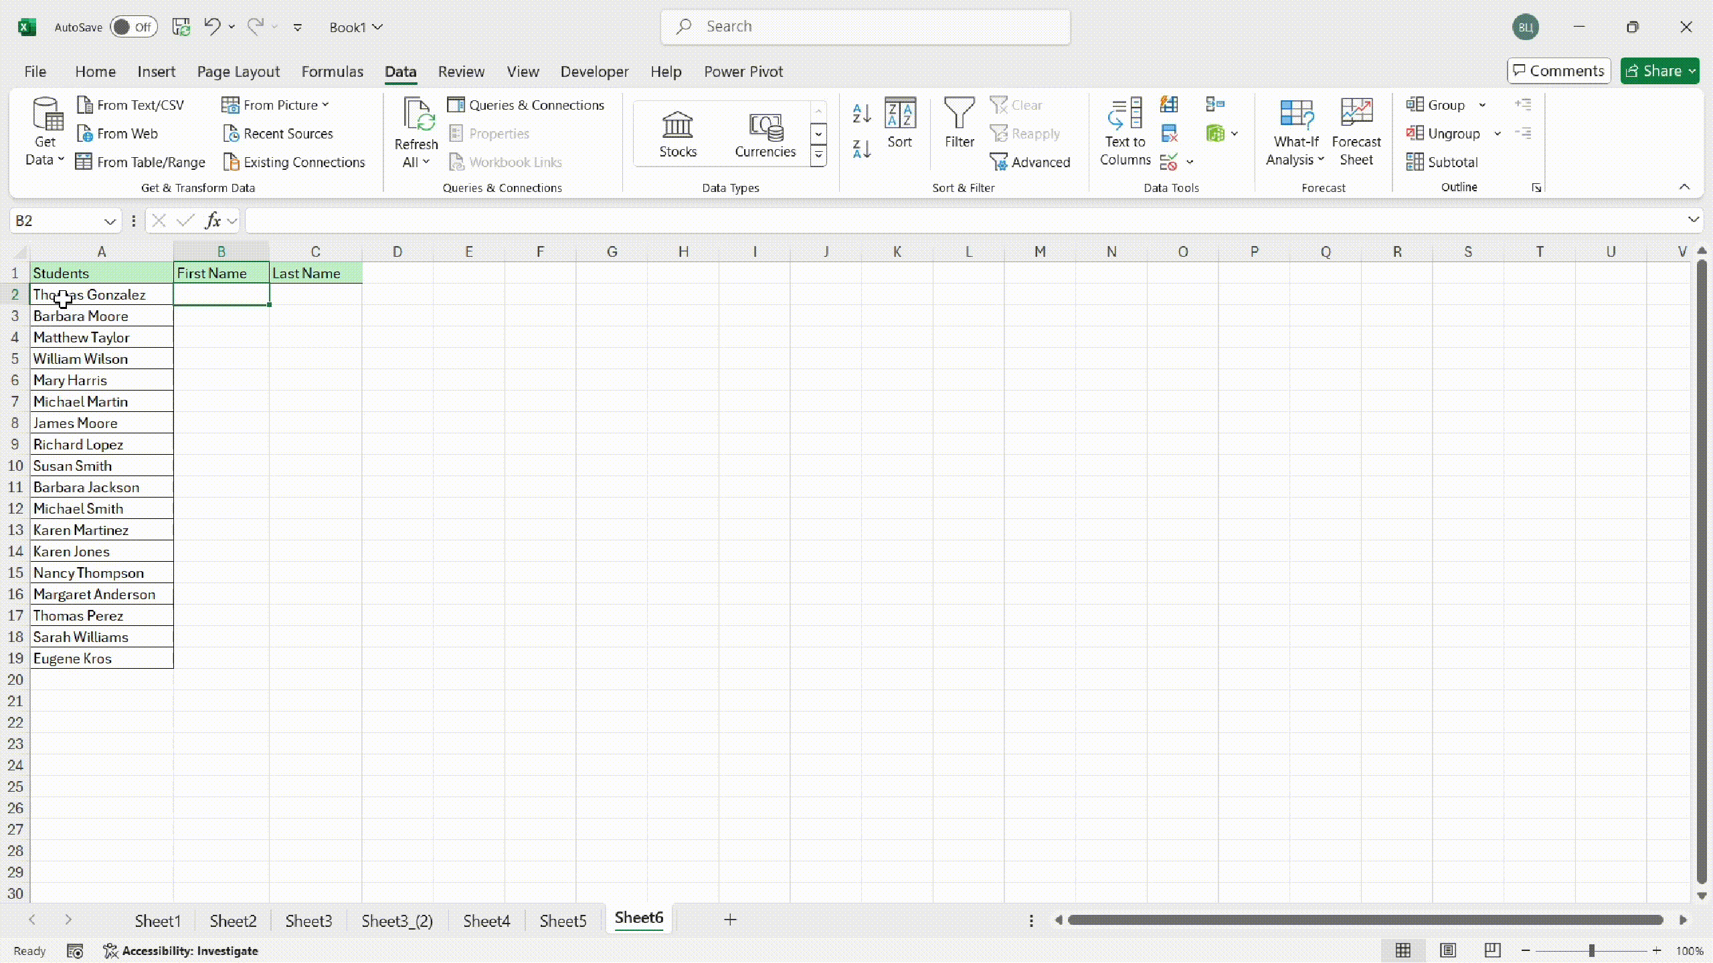
Task: Open the Forecast Sheet tool
Action: [x=1356, y=132]
